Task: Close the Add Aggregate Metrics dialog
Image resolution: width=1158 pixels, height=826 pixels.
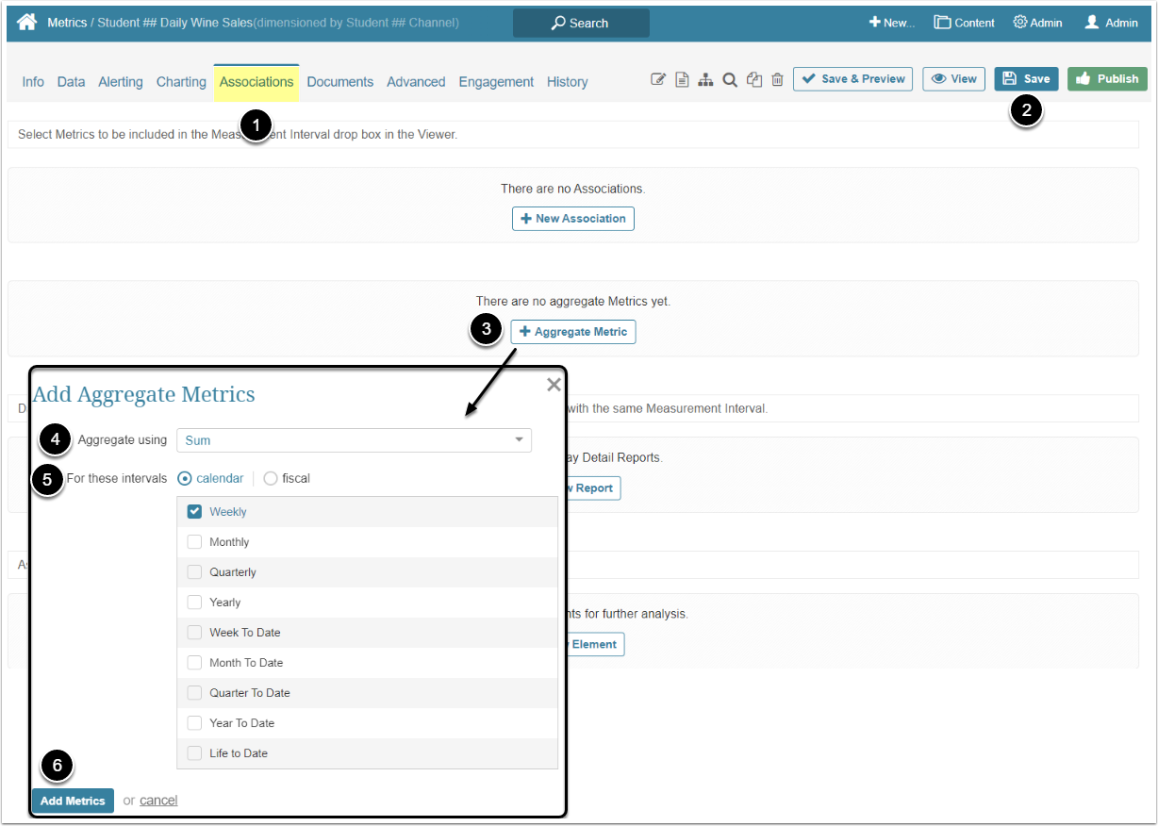Action: tap(554, 385)
